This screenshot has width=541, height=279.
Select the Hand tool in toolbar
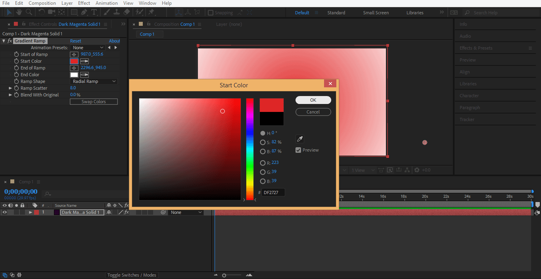point(19,12)
